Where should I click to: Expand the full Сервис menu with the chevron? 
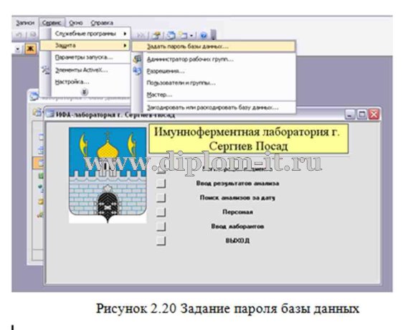(x=85, y=92)
